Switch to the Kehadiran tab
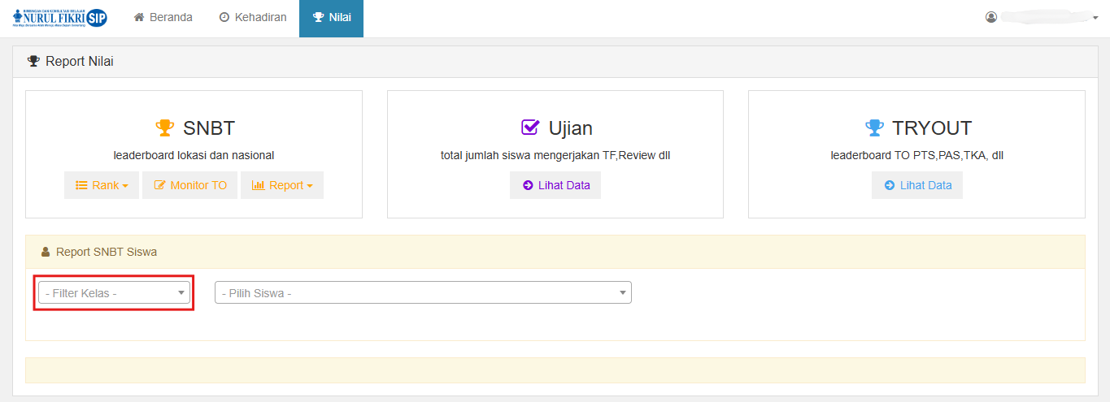The width and height of the screenshot is (1110, 402). point(253,17)
